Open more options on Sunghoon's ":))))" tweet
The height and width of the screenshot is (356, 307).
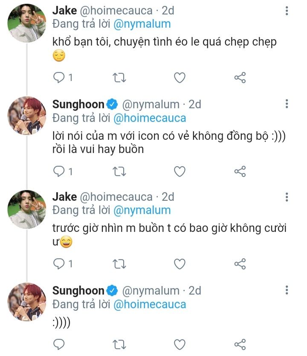287,291
